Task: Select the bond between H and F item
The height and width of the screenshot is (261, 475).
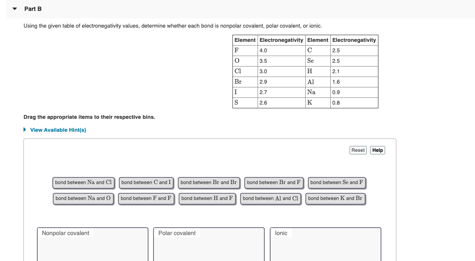Action: pos(207,198)
